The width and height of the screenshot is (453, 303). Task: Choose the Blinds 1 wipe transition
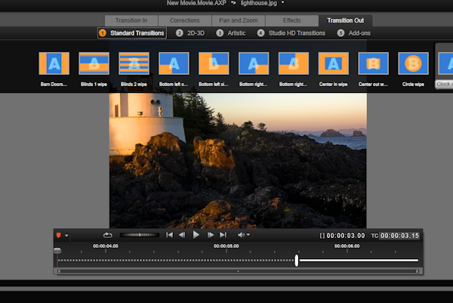pyautogui.click(x=94, y=64)
